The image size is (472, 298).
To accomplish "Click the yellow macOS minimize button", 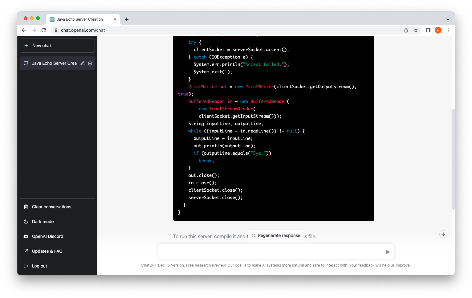I will tap(32, 18).
